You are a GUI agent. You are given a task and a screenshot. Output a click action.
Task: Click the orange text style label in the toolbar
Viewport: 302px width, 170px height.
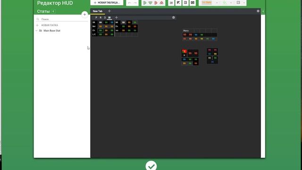[207, 2]
